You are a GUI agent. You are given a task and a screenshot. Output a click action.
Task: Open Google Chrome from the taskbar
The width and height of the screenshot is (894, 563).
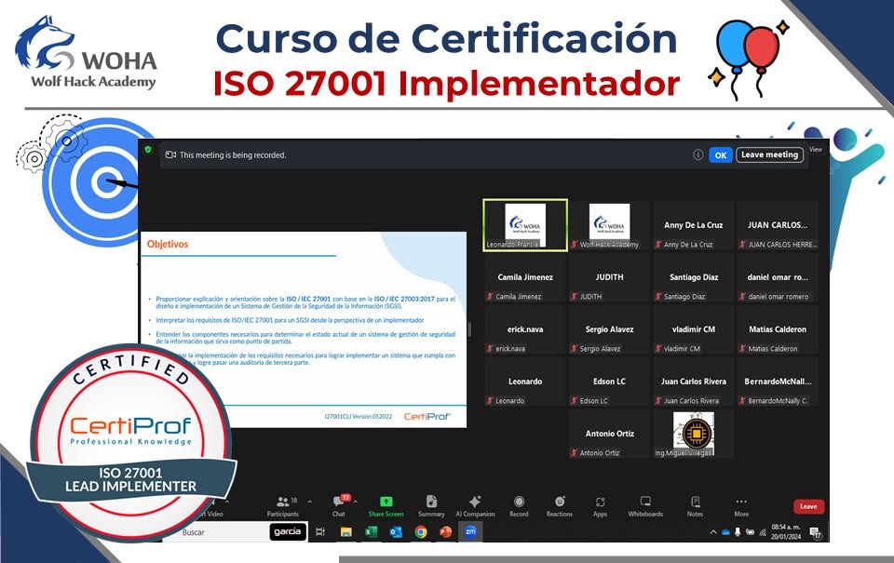[421, 532]
